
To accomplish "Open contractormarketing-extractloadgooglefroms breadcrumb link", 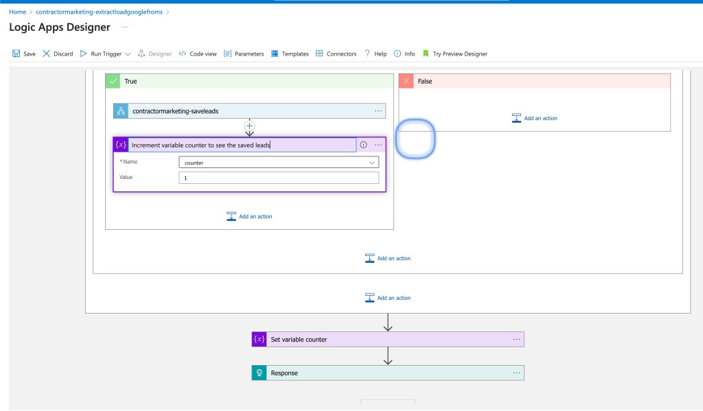I will click(x=99, y=12).
